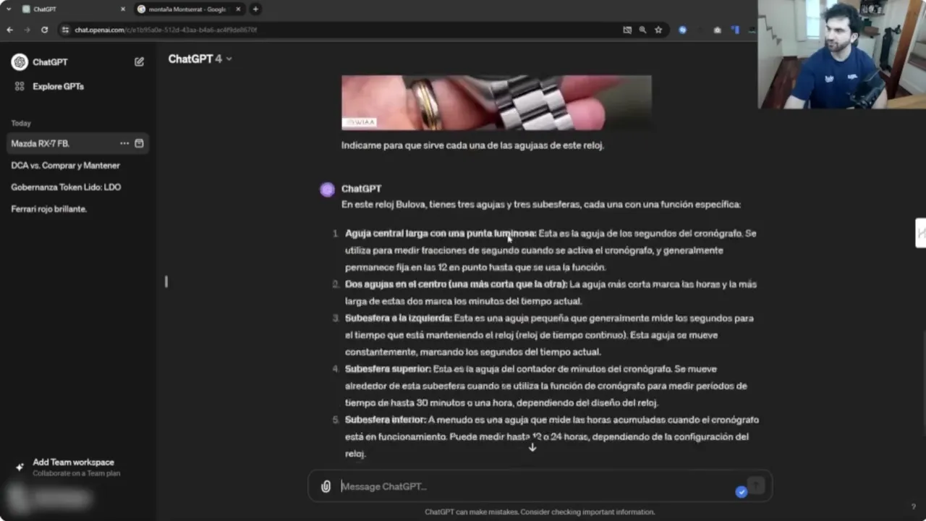Image resolution: width=926 pixels, height=521 pixels.
Task: Click text 'Dos agujas en el centro'
Action: pos(395,284)
